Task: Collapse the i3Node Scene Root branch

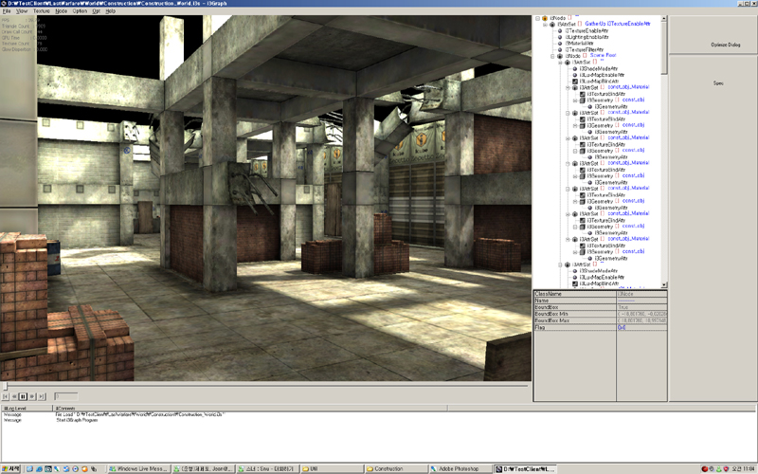Action: [551, 56]
